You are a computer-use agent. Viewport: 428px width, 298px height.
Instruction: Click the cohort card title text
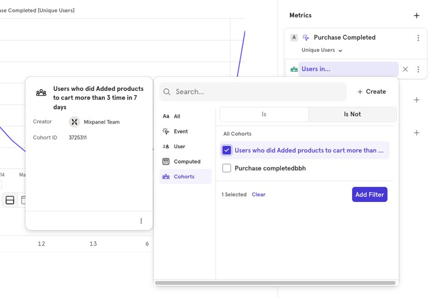[98, 98]
